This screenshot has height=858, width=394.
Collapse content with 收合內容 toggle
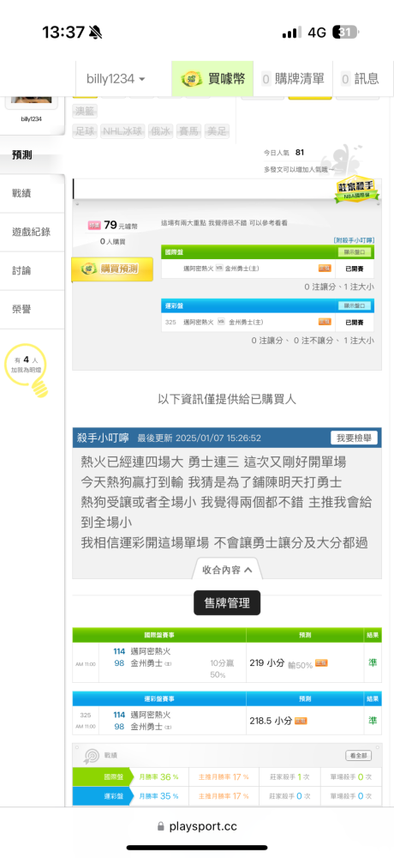click(x=227, y=570)
